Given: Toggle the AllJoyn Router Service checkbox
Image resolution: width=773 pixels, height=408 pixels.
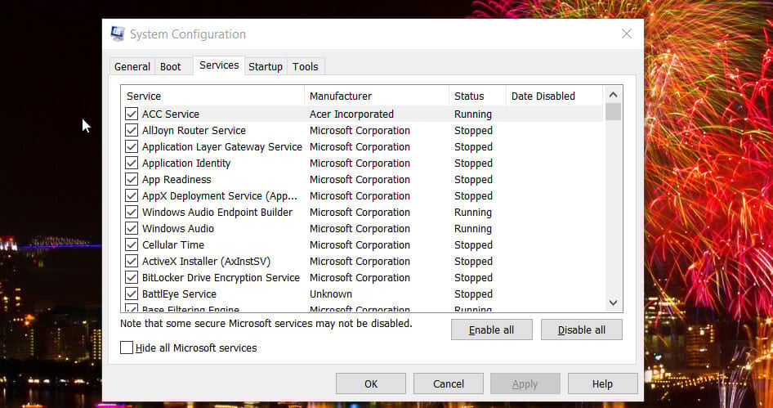Looking at the screenshot, I should pos(131,130).
